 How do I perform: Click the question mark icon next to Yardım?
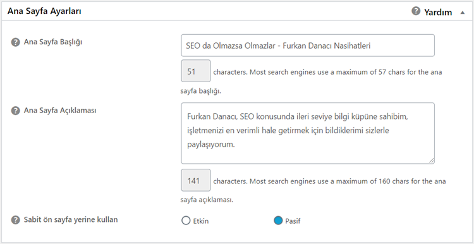(416, 11)
